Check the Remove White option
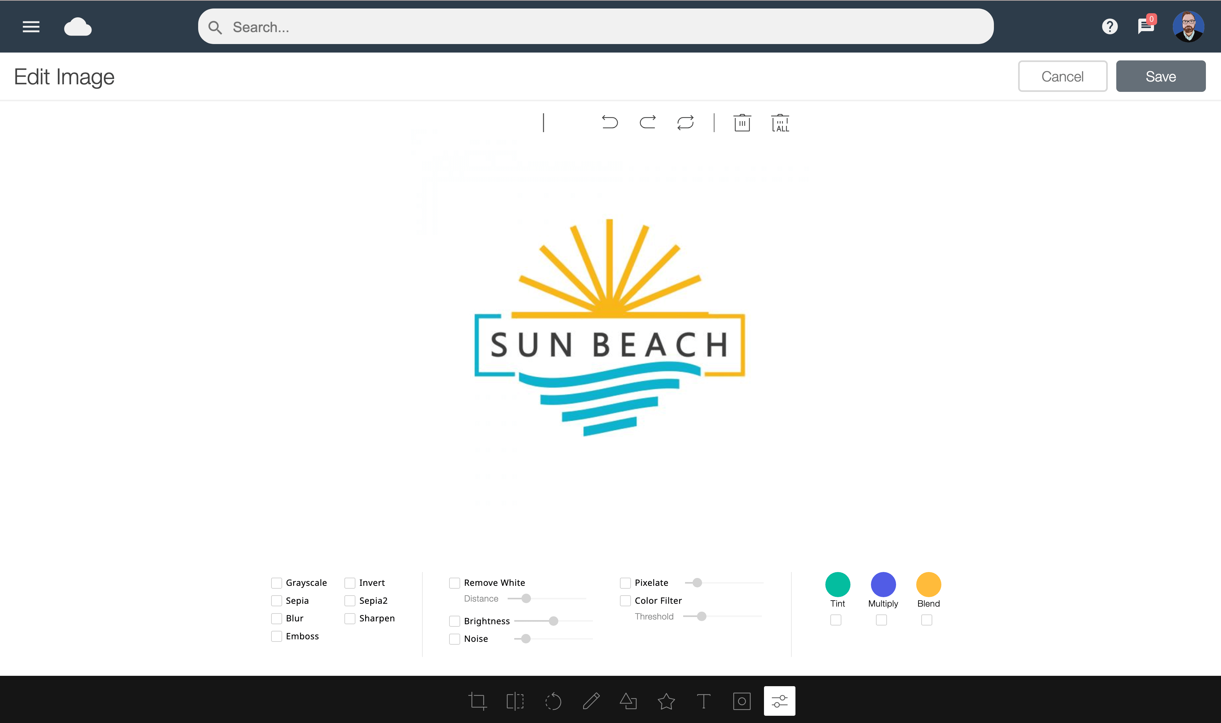 (454, 583)
